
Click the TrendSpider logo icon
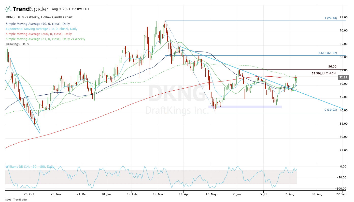pos(8,9)
